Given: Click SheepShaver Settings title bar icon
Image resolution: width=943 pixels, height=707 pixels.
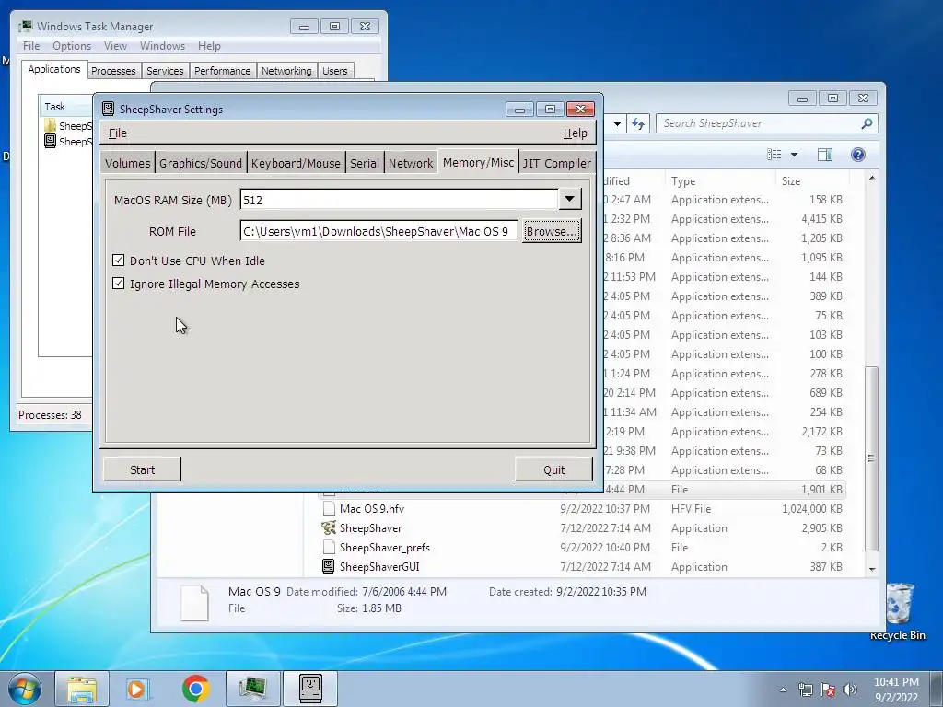Looking at the screenshot, I should [109, 109].
